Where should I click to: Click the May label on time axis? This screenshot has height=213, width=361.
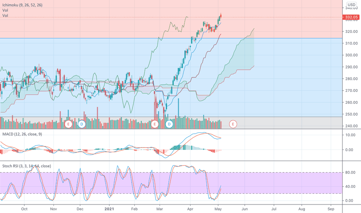218,209
